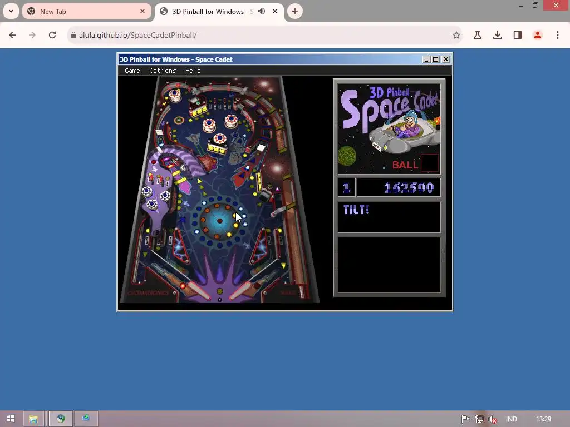The width and height of the screenshot is (570, 427).
Task: Click the muted volume tray icon
Action: coord(493,419)
